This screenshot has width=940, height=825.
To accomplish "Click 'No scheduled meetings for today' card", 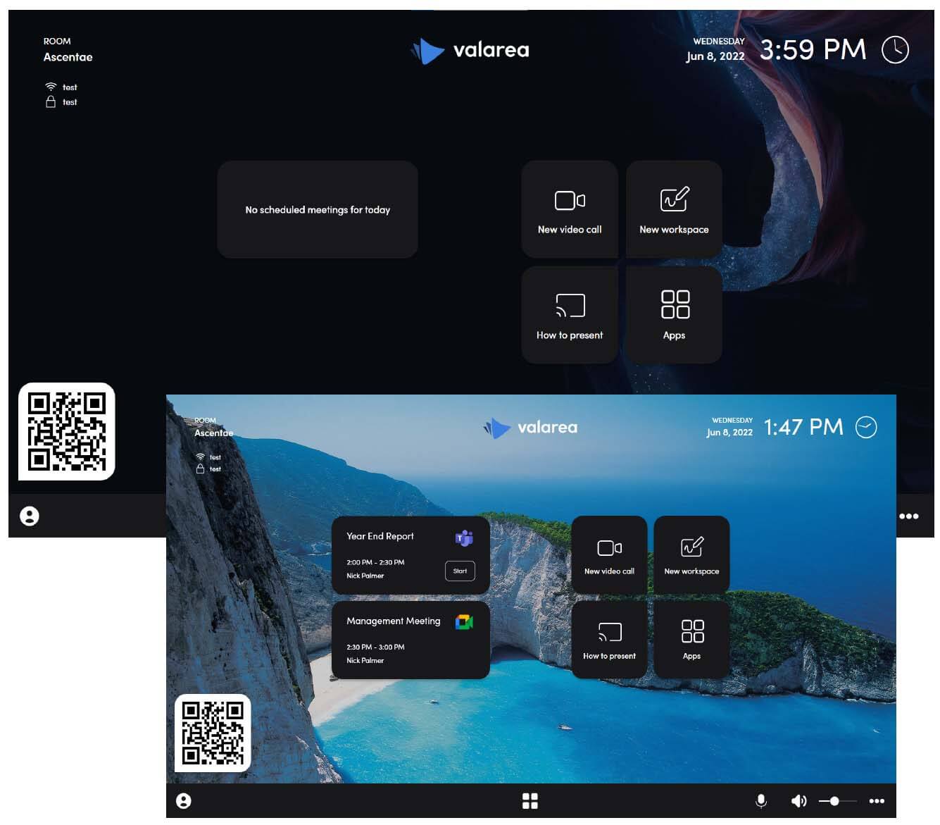I will point(318,209).
